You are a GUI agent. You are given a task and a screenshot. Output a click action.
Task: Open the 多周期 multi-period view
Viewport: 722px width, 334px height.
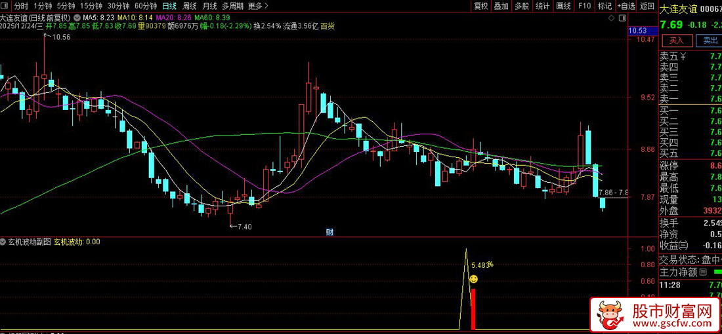pyautogui.click(x=232, y=6)
